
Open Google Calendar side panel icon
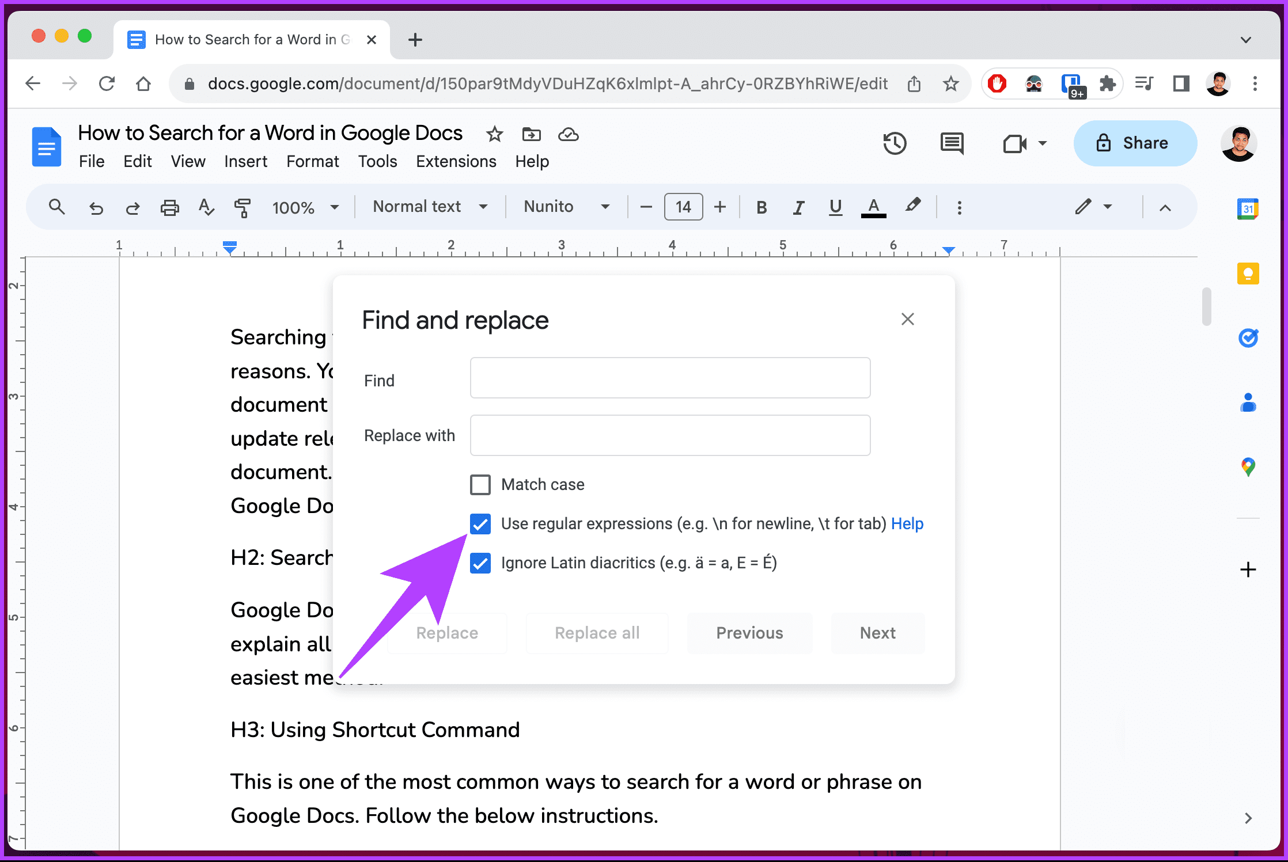(x=1248, y=208)
